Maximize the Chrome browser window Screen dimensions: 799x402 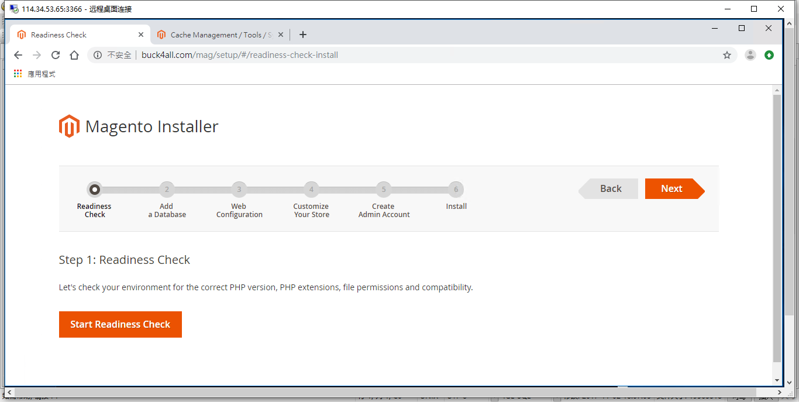742,28
